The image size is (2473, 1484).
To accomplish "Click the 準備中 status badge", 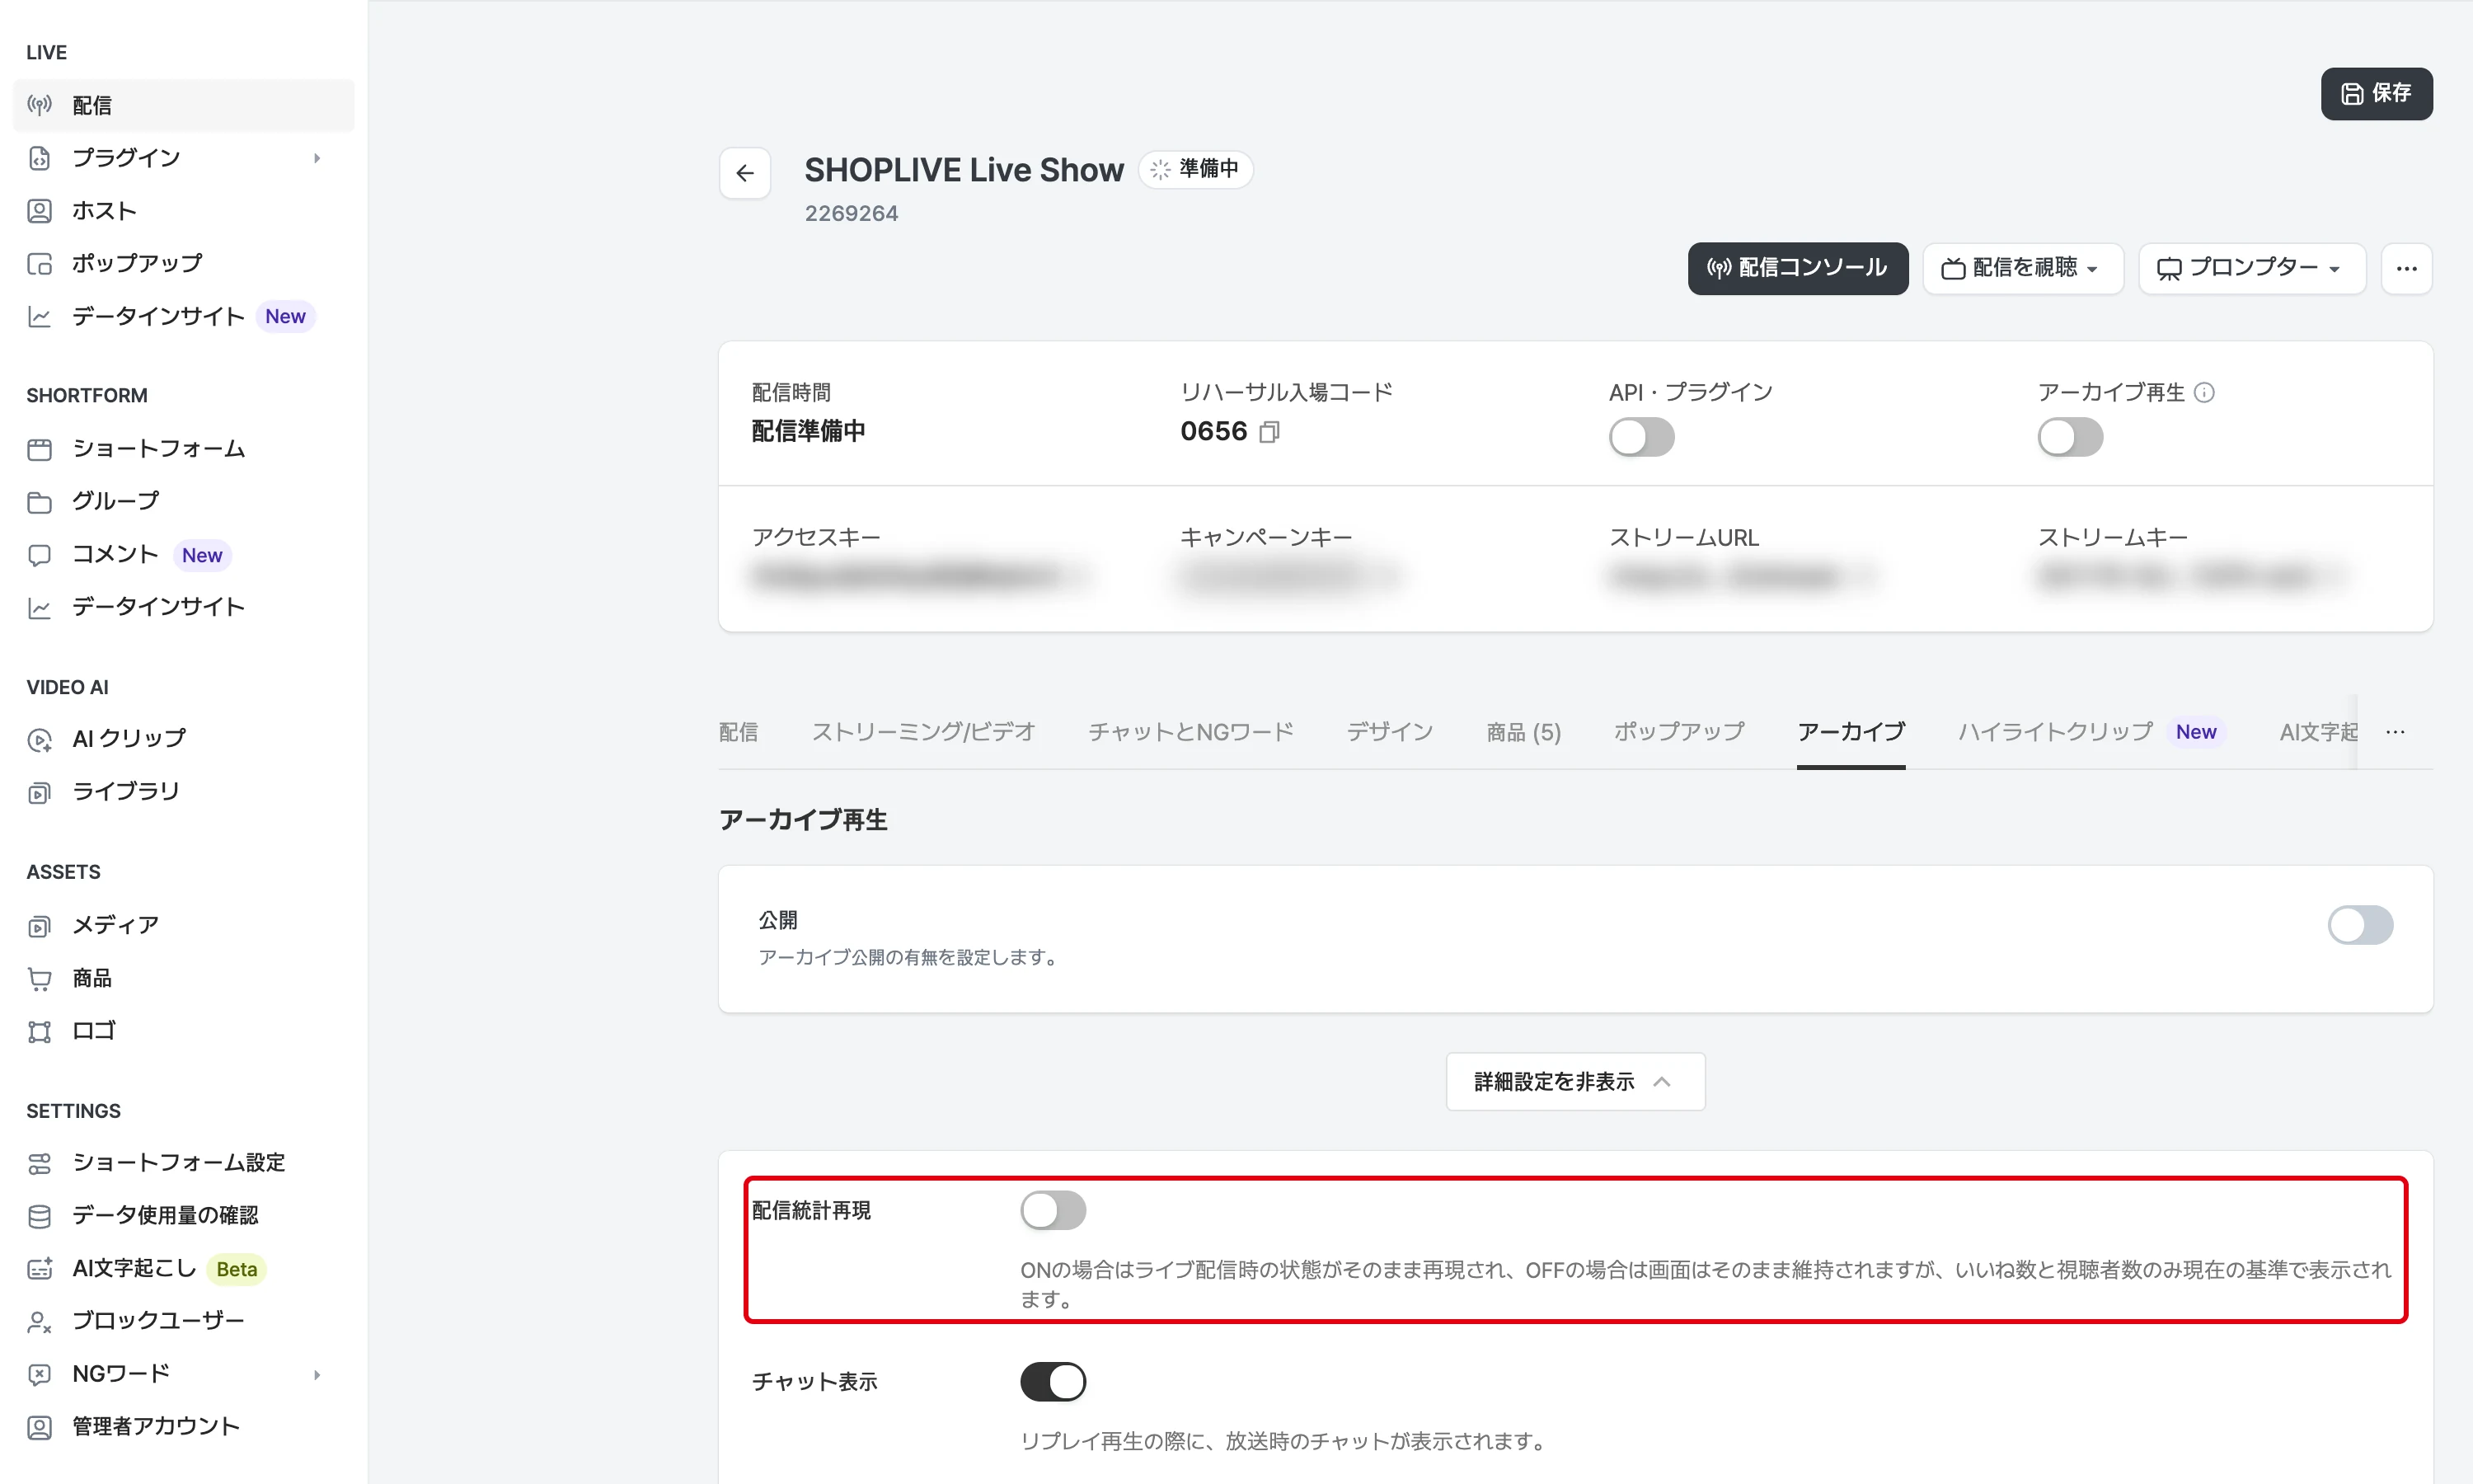I will coord(1195,169).
